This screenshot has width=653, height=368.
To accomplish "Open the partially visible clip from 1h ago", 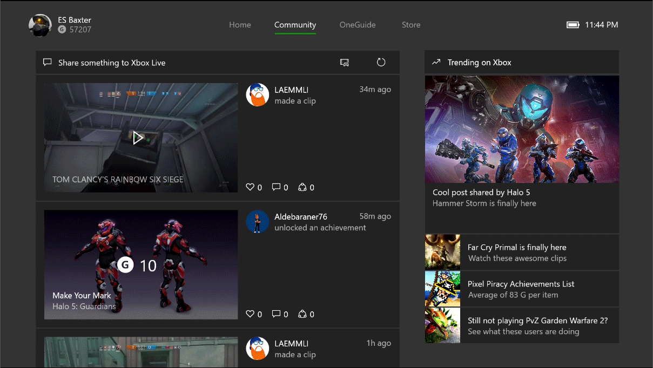I will (141, 352).
